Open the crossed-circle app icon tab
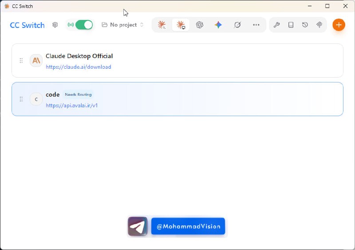This screenshot has width=355, height=250. pyautogui.click(x=237, y=25)
